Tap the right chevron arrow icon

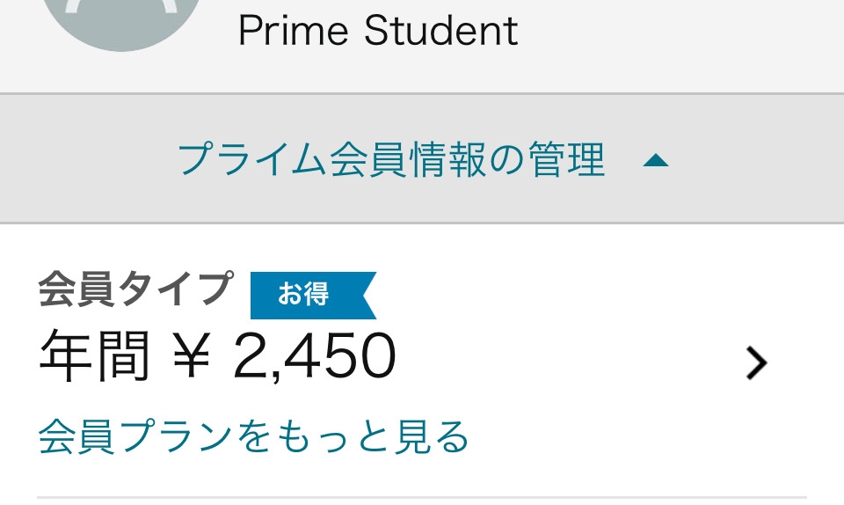755,362
